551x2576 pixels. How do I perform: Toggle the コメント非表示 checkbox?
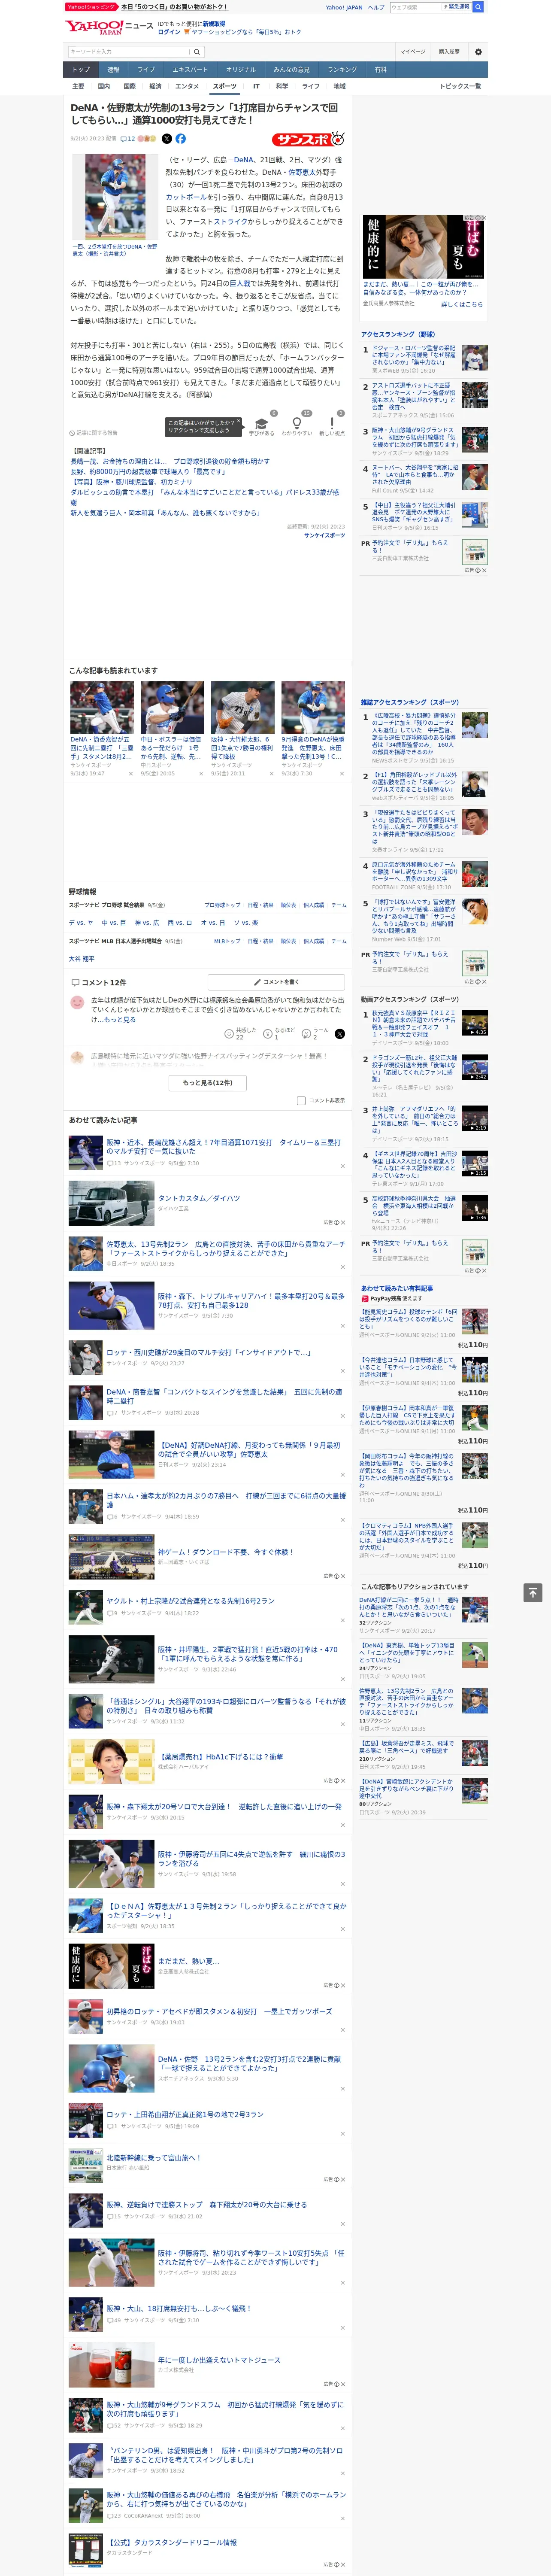[x=301, y=1101]
